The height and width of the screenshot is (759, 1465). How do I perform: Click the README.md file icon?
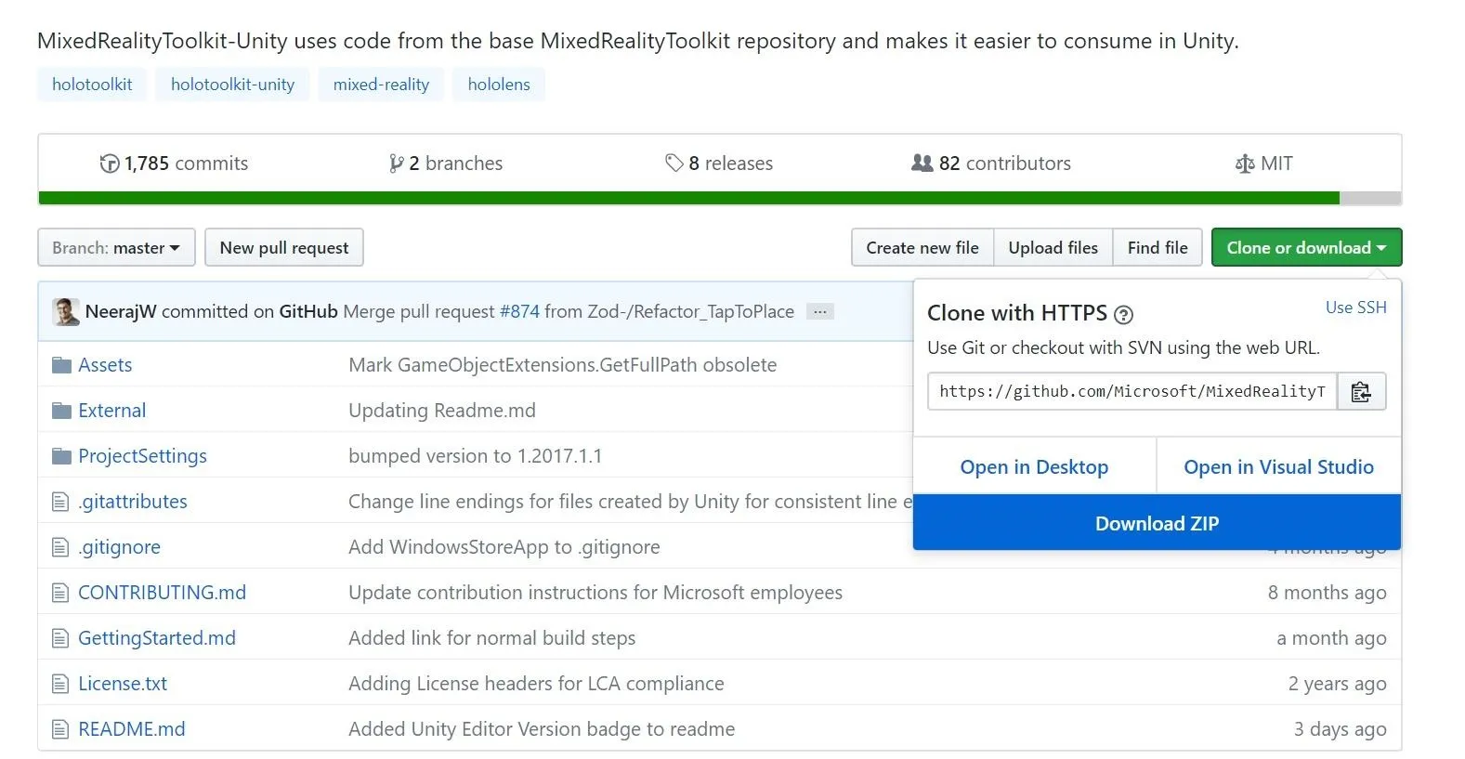click(x=60, y=729)
